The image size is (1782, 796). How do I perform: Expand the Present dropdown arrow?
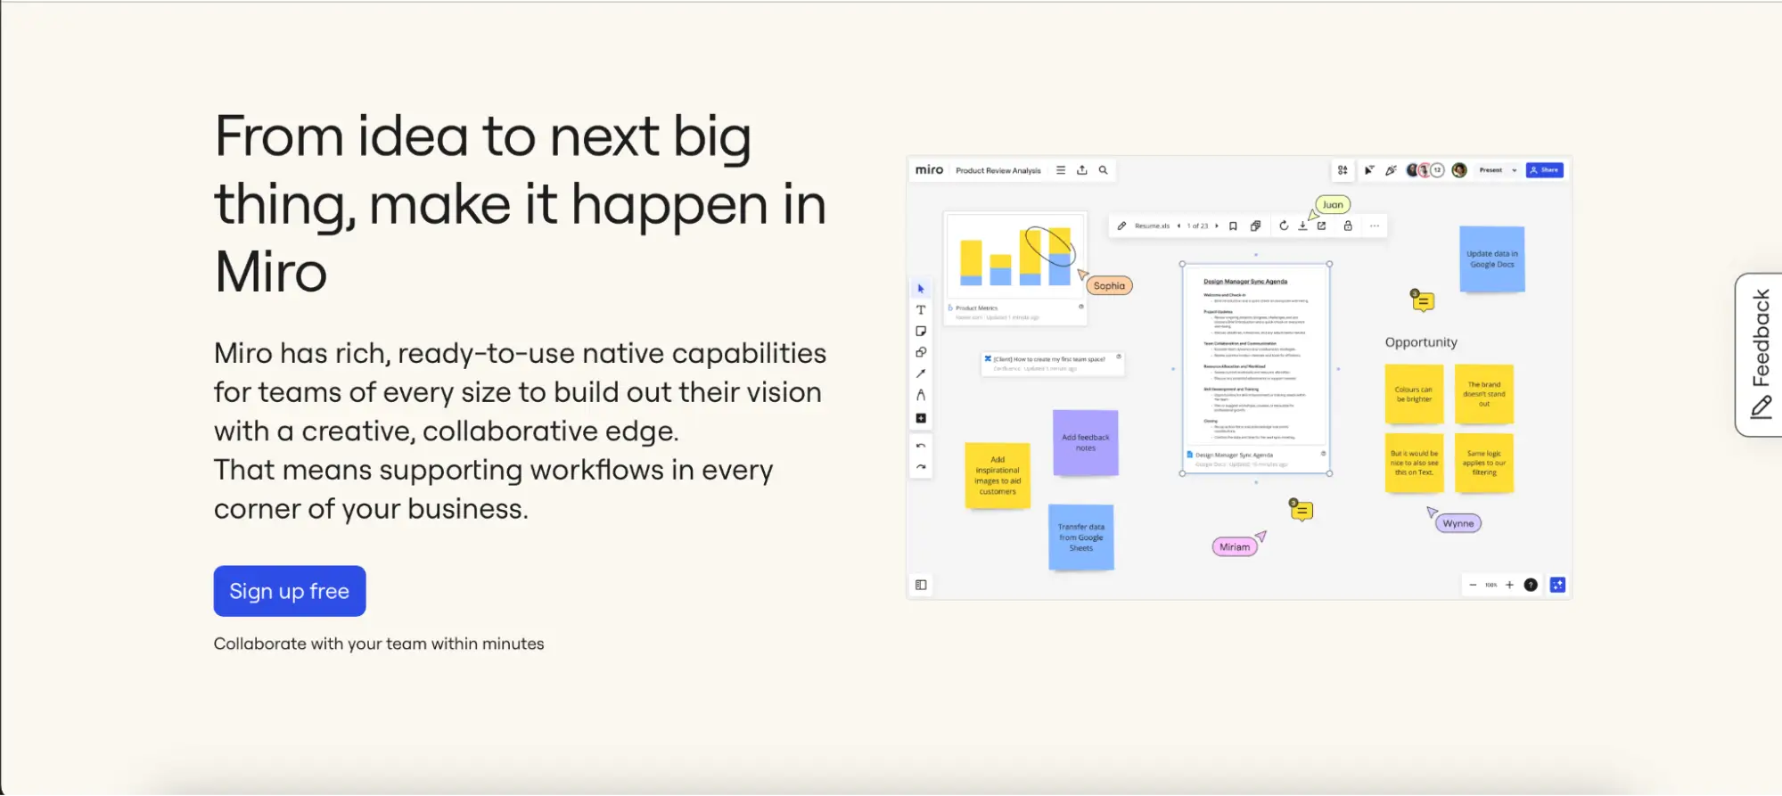click(1514, 170)
